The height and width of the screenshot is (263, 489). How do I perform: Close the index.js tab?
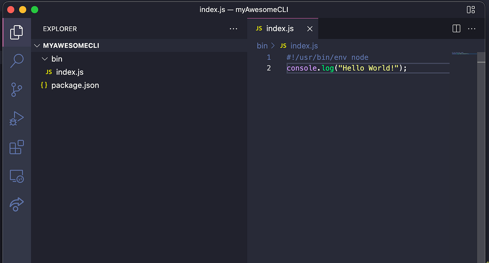coord(310,29)
